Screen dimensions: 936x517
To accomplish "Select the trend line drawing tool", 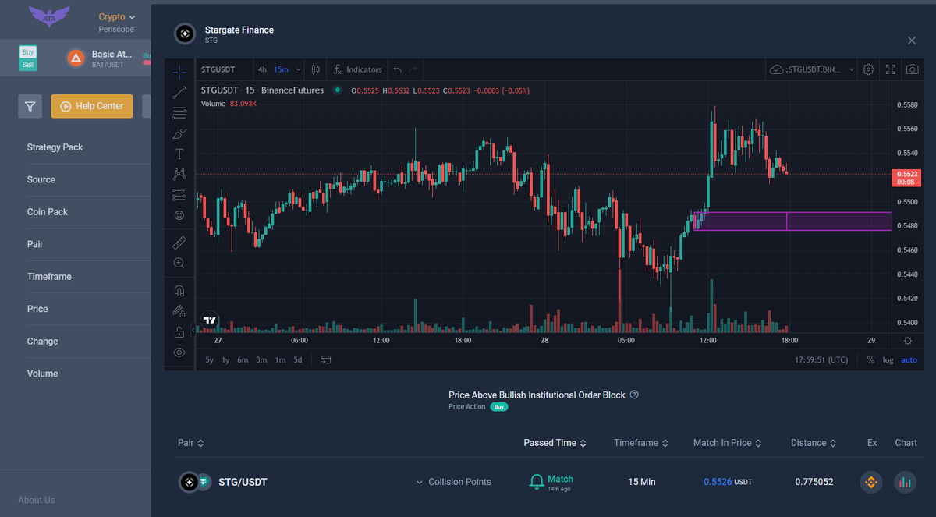I will pos(179,93).
